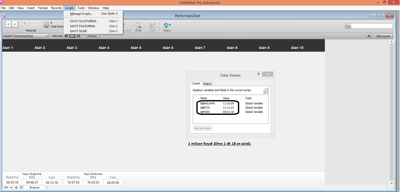Image resolution: width=400 pixels, height=192 pixels.
Task: Switch to Table view in View As
Action: coord(78,36)
